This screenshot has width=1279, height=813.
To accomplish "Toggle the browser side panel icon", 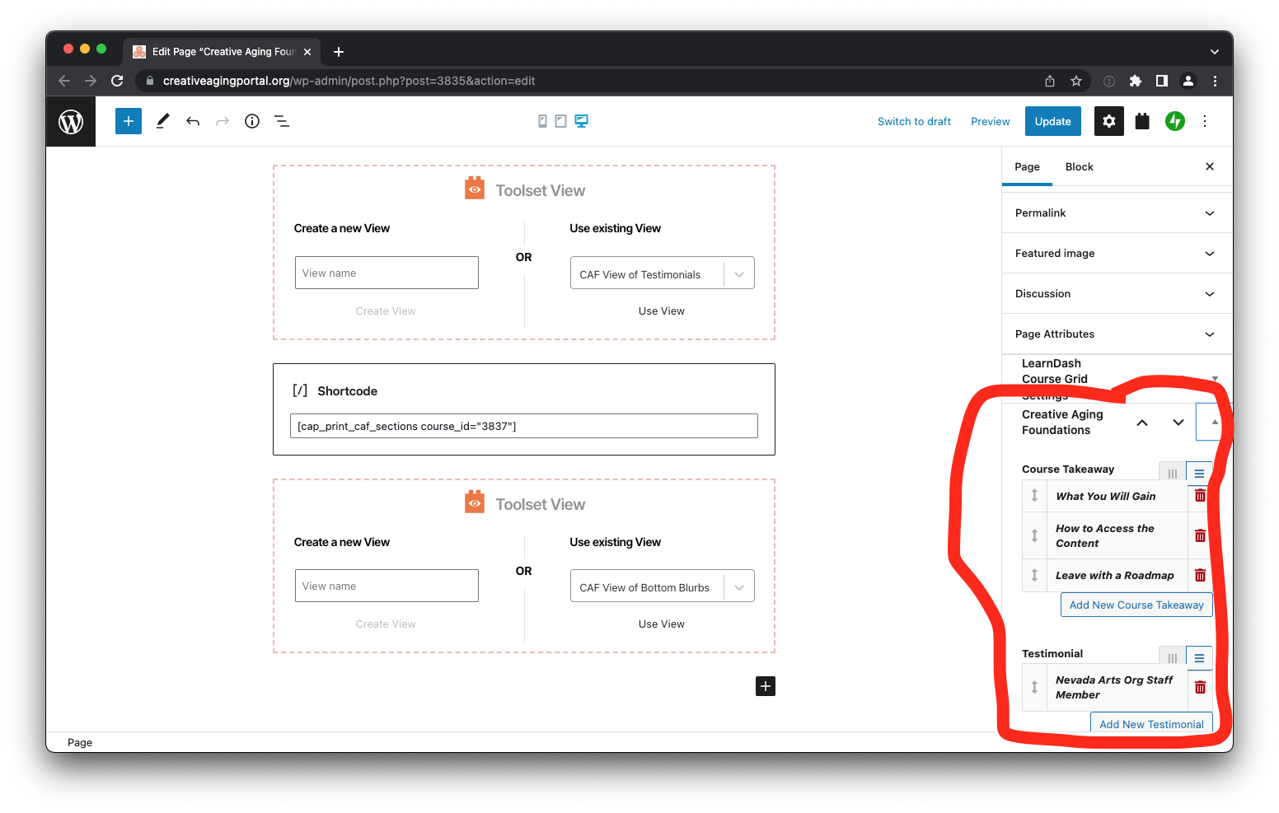I will (1161, 81).
